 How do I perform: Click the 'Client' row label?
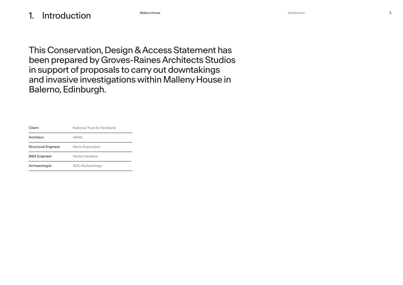[x=34, y=128]
